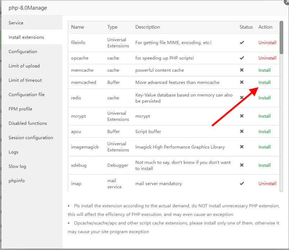Click the checkmark status icon for opcache

coord(242,58)
